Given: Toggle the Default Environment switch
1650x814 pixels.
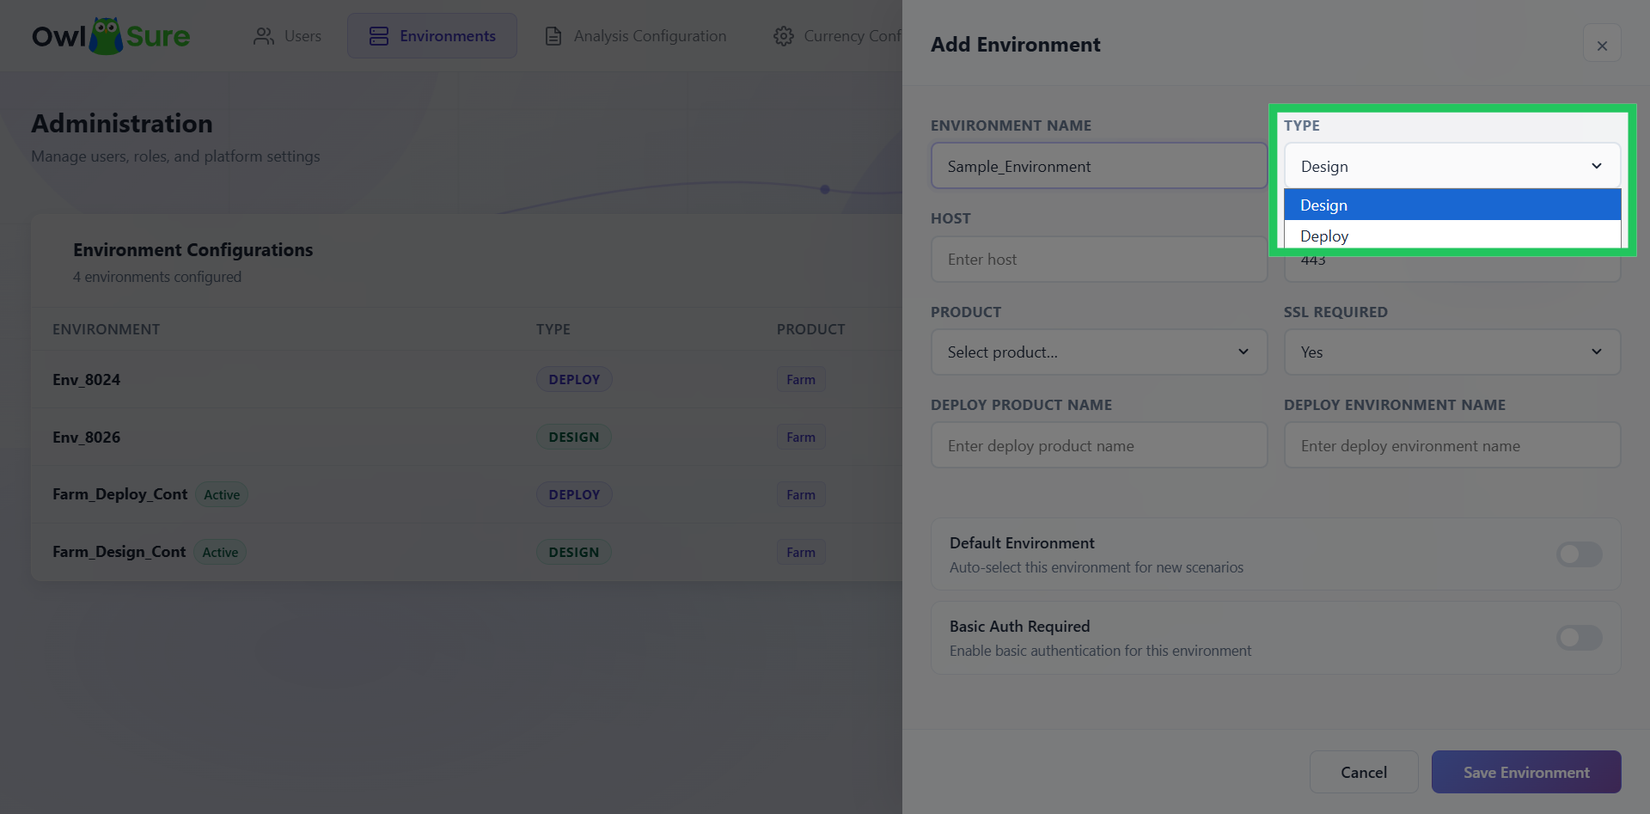Looking at the screenshot, I should pyautogui.click(x=1580, y=554).
